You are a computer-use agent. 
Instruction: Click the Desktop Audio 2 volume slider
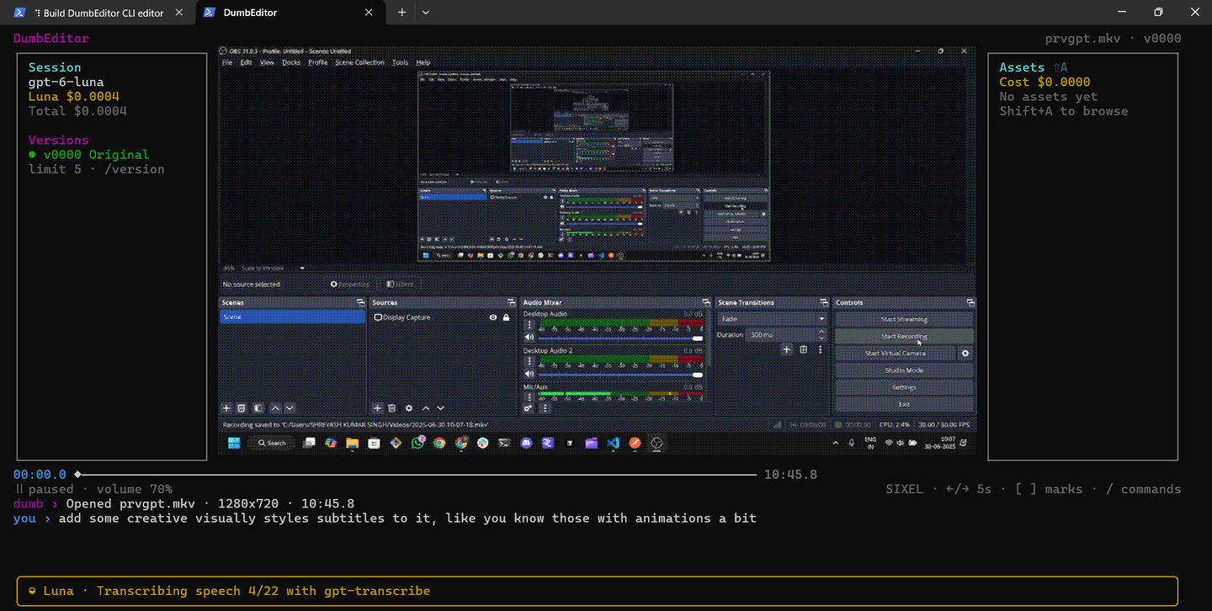(x=621, y=375)
